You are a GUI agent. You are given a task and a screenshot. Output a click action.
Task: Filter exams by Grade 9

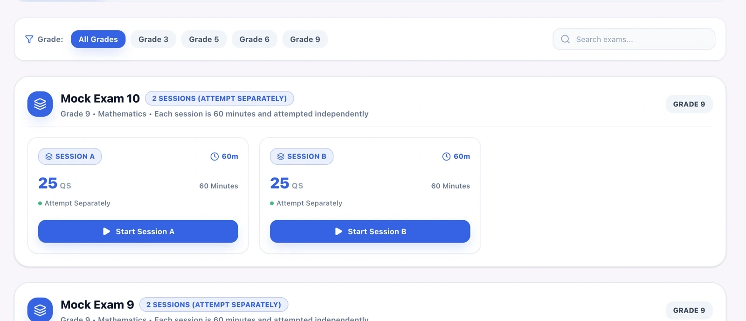(x=305, y=39)
